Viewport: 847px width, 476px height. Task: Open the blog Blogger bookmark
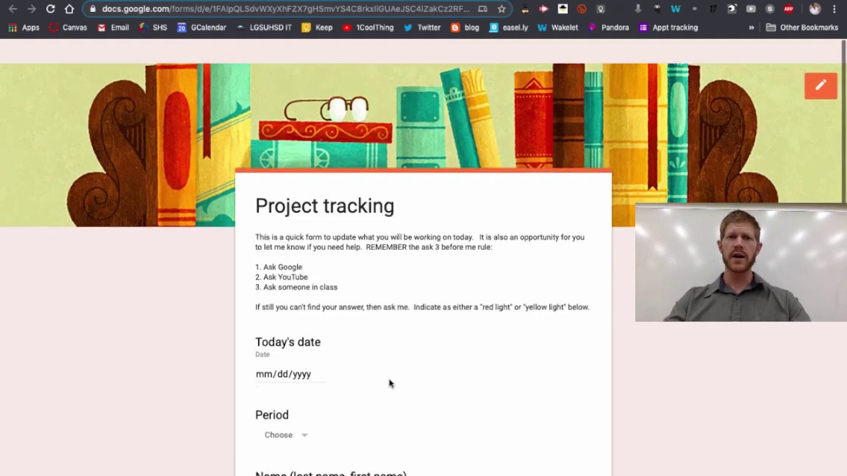click(x=465, y=28)
